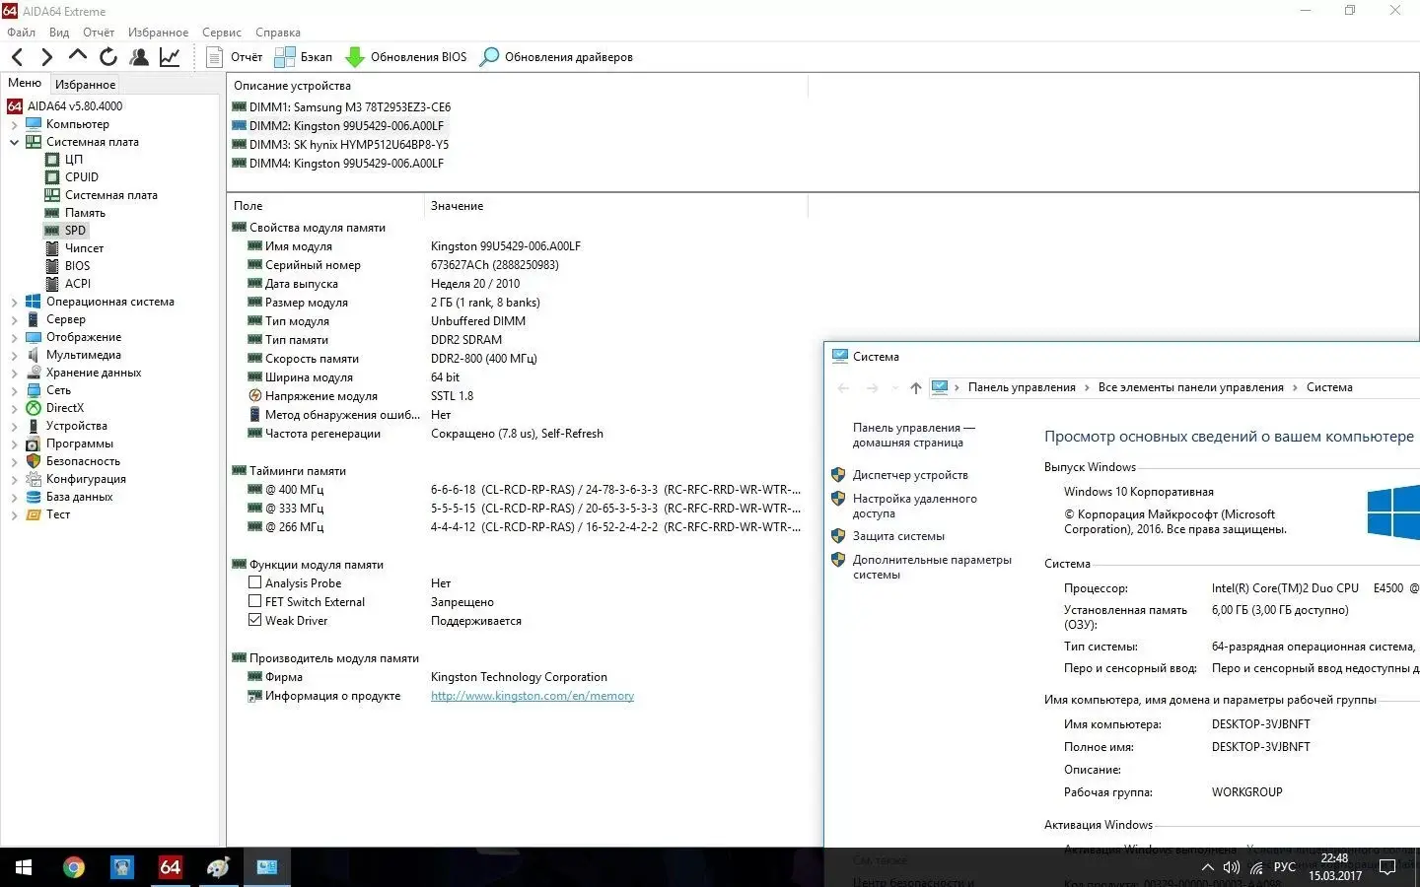Click the Отчёт report toolbar button
Image resolution: width=1420 pixels, height=887 pixels.
click(235, 57)
